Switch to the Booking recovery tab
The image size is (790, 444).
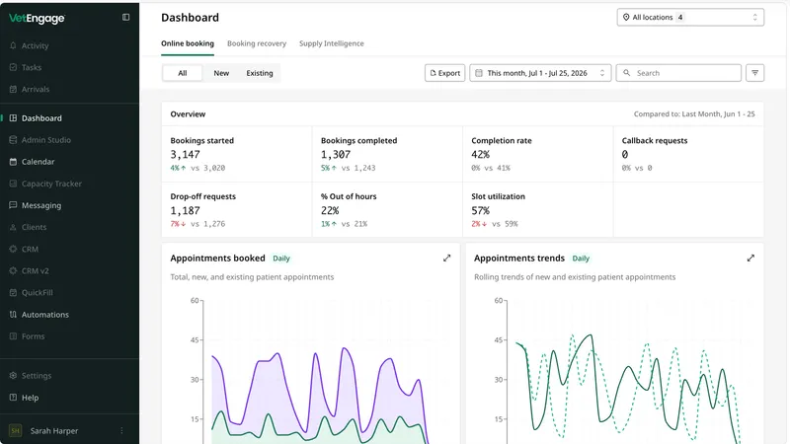point(257,43)
